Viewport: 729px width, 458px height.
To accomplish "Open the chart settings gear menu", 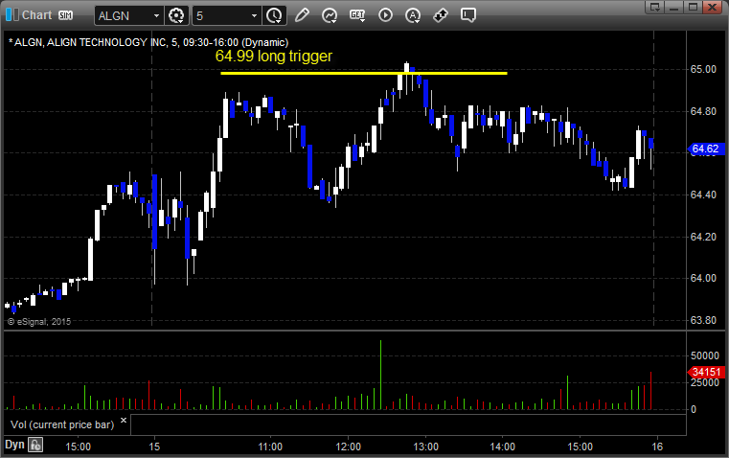I will point(176,15).
